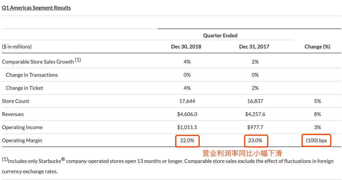Select the Quarter Ended column header
Screen dimensions: 342x180
pos(220,35)
